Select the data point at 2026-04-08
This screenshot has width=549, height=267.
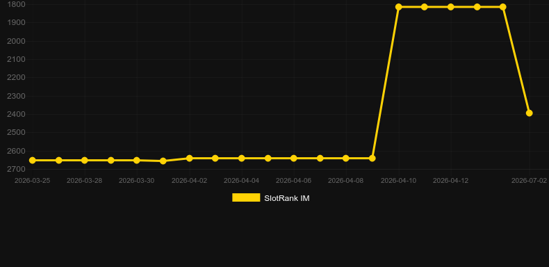pos(346,159)
